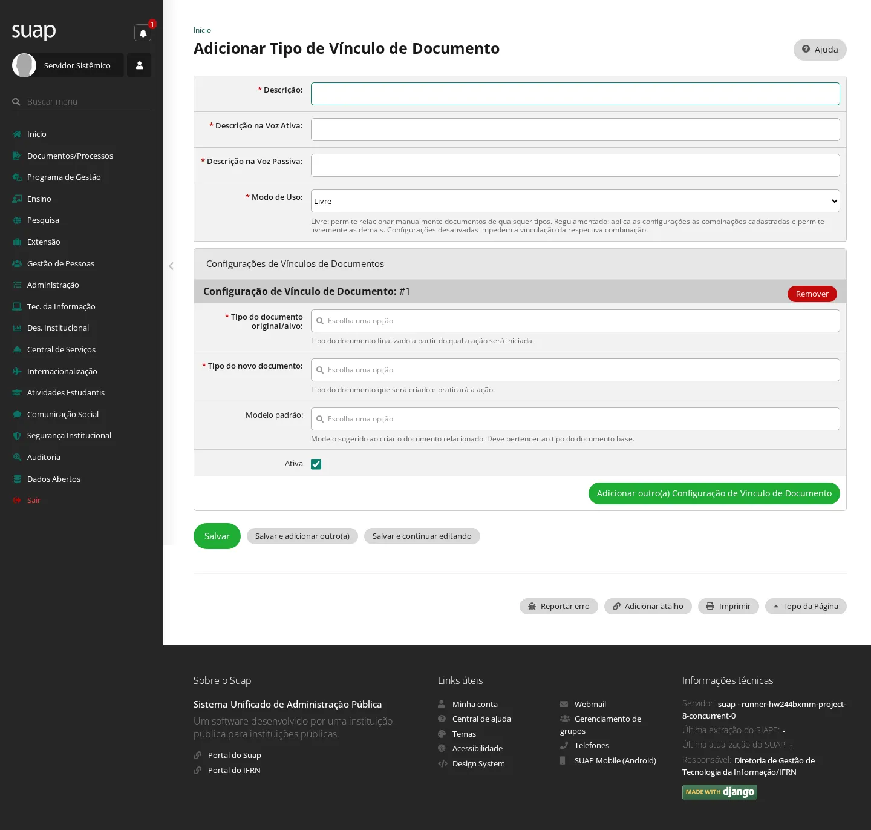This screenshot has height=830, width=871.
Task: Click the red Remover button
Action: (812, 294)
